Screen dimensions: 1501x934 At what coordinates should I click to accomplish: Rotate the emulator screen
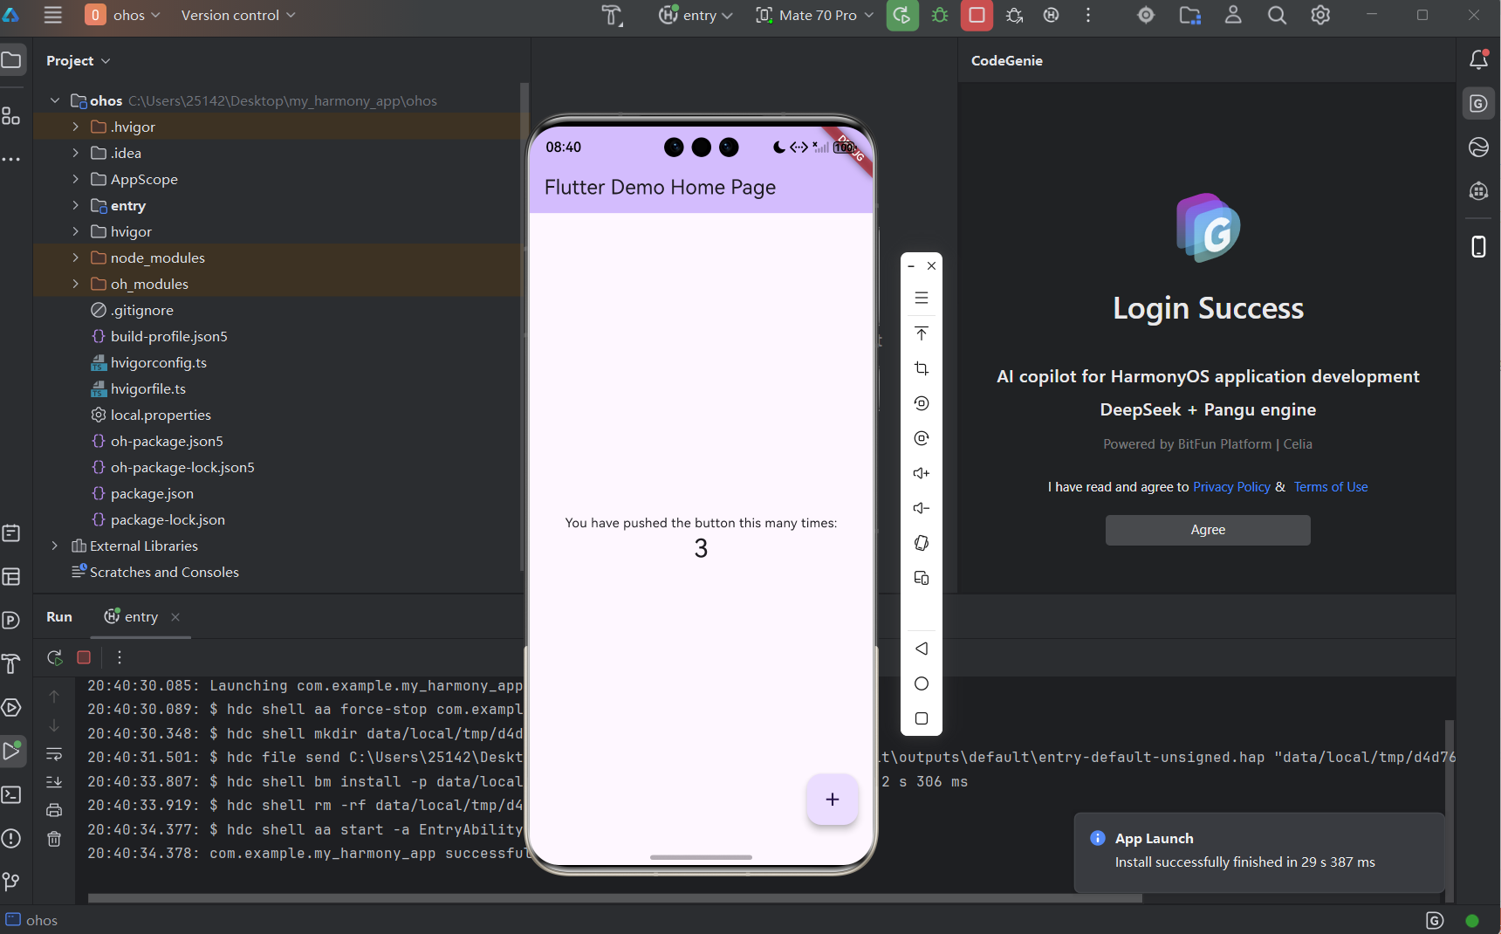[x=922, y=543]
